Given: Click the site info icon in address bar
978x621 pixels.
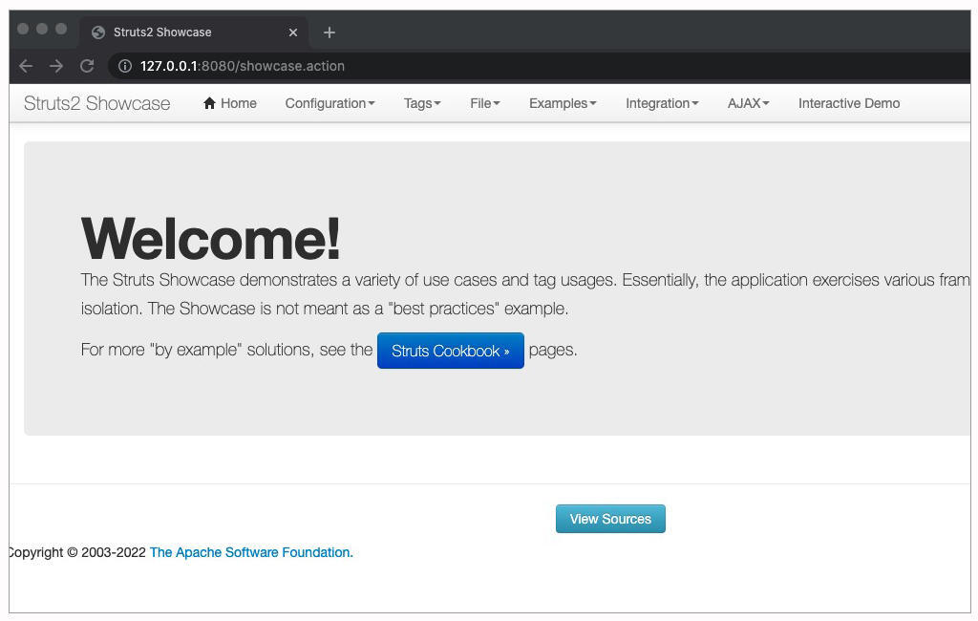Looking at the screenshot, I should coord(124,66).
